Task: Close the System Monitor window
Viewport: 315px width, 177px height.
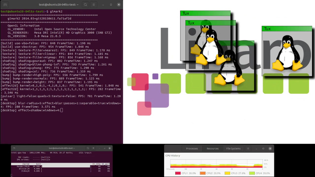Action: [270, 148]
